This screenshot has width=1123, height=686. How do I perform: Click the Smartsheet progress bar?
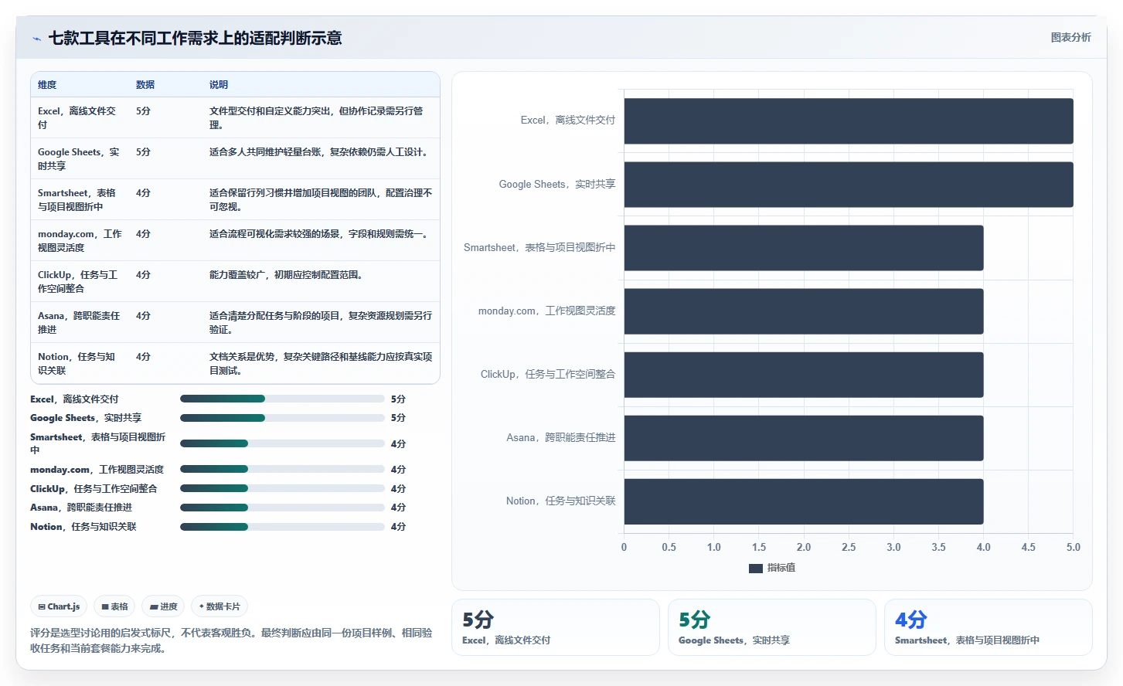click(x=282, y=443)
